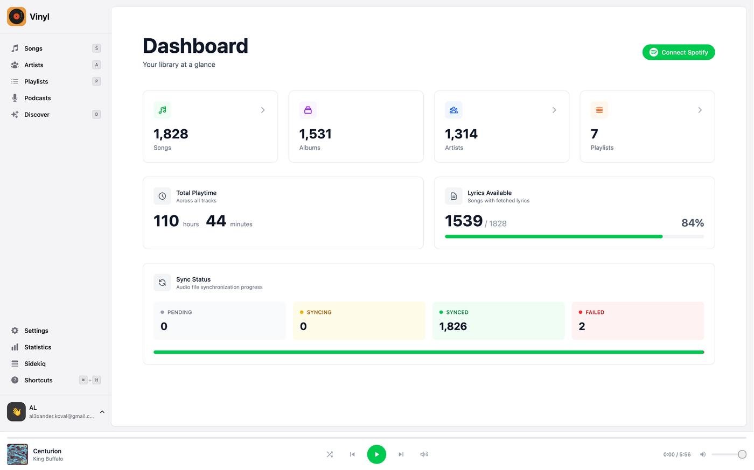Connect Spotify account
754x470 pixels.
pos(678,52)
